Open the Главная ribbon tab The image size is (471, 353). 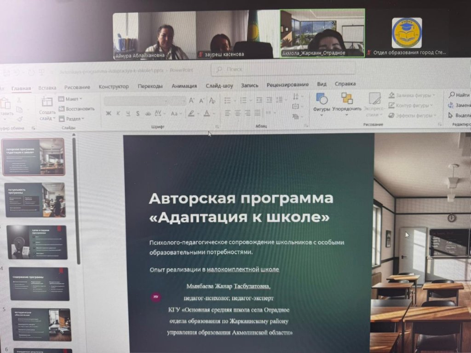tap(21, 89)
